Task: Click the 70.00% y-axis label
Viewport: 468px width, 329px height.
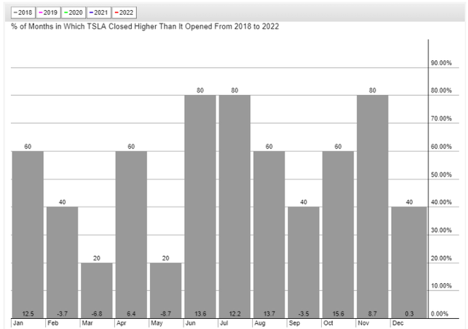Action: tap(441, 118)
